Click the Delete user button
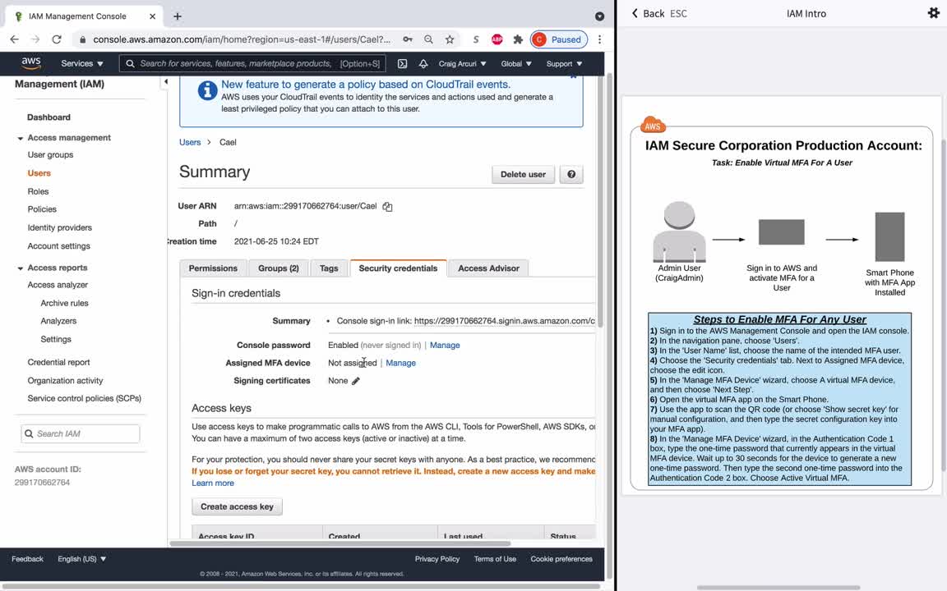The width and height of the screenshot is (947, 591). click(523, 174)
